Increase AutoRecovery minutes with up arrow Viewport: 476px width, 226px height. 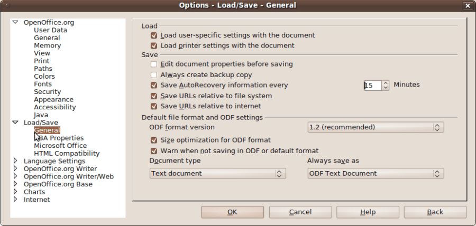tap(386, 83)
